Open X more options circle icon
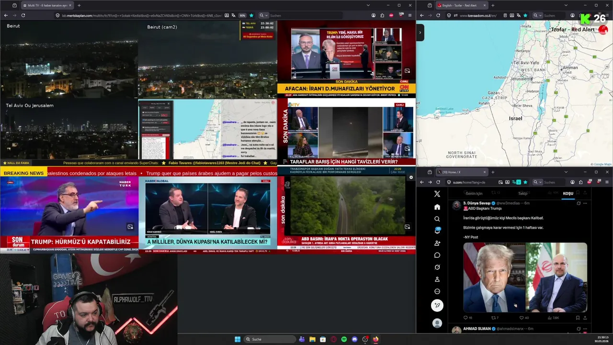 pyautogui.click(x=437, y=291)
